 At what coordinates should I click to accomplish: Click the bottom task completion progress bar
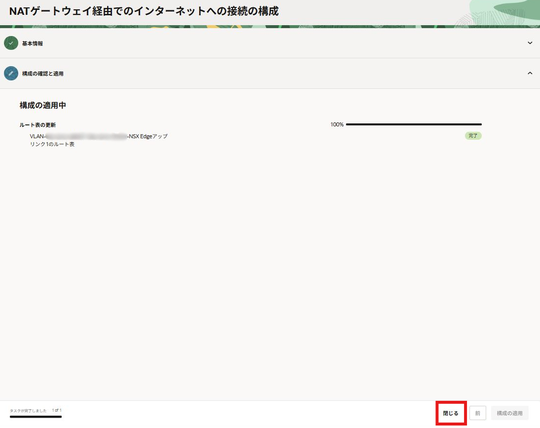pyautogui.click(x=36, y=417)
